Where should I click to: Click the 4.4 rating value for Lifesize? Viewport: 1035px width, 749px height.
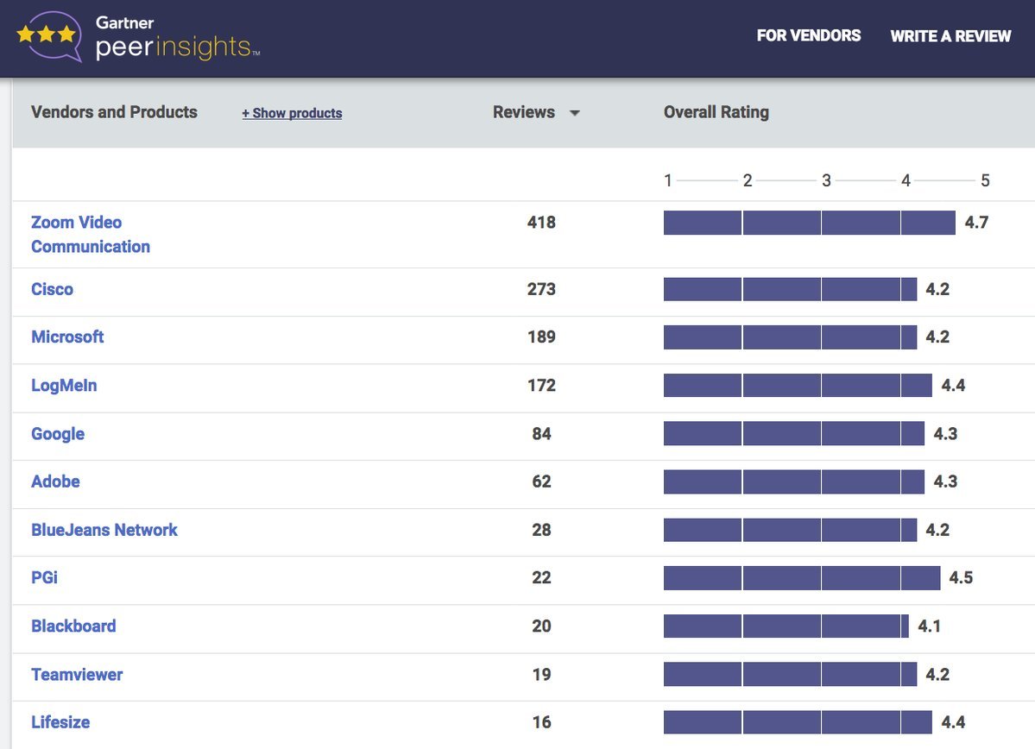(x=953, y=722)
